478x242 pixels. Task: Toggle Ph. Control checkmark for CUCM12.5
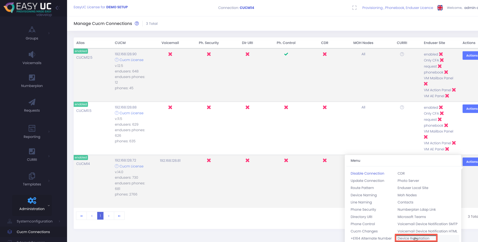(286, 54)
